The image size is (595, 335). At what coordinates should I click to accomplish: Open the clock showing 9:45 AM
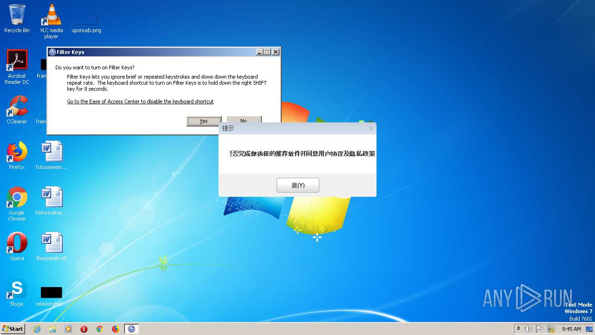571,329
